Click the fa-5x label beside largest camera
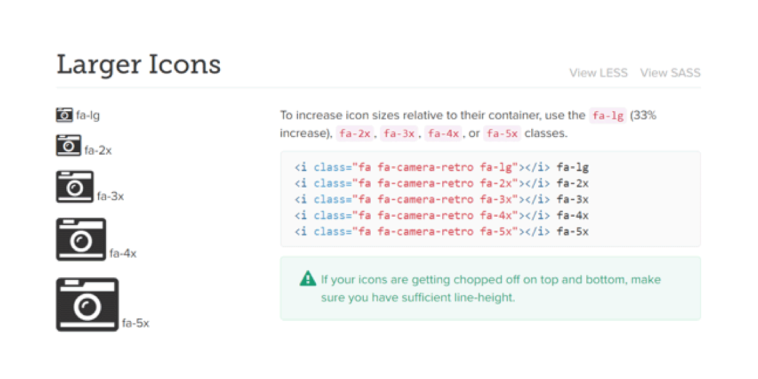Image resolution: width=758 pixels, height=379 pixels. tap(135, 323)
